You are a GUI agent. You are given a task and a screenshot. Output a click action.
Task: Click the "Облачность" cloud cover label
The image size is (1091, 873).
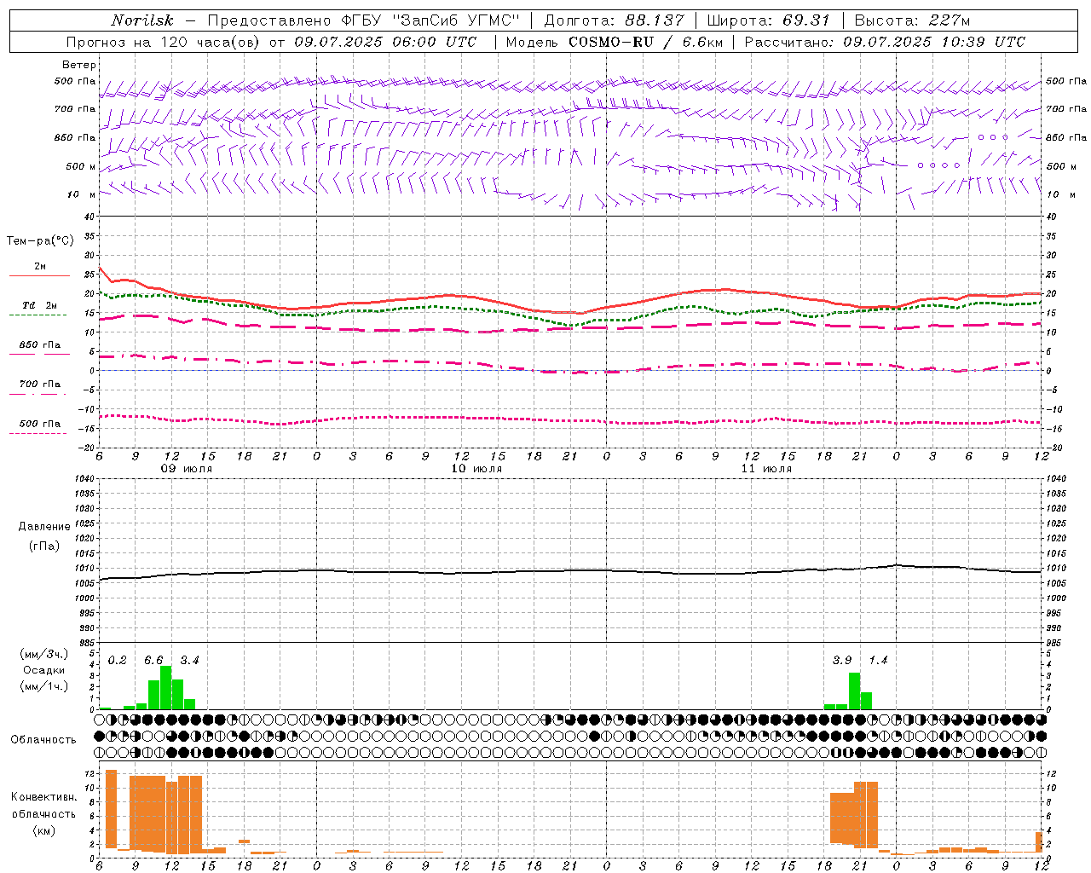click(43, 740)
